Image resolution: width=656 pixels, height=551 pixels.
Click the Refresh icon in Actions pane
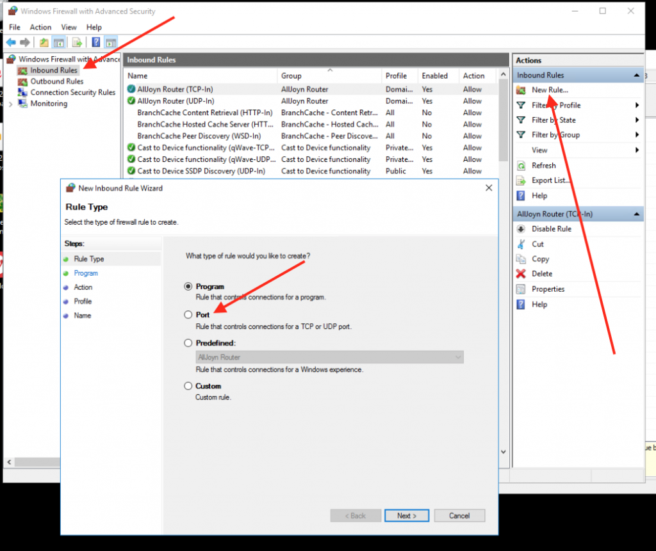(x=521, y=166)
